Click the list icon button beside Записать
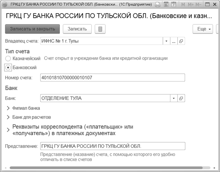Screen dimensions: 220x172 (100, 29)
